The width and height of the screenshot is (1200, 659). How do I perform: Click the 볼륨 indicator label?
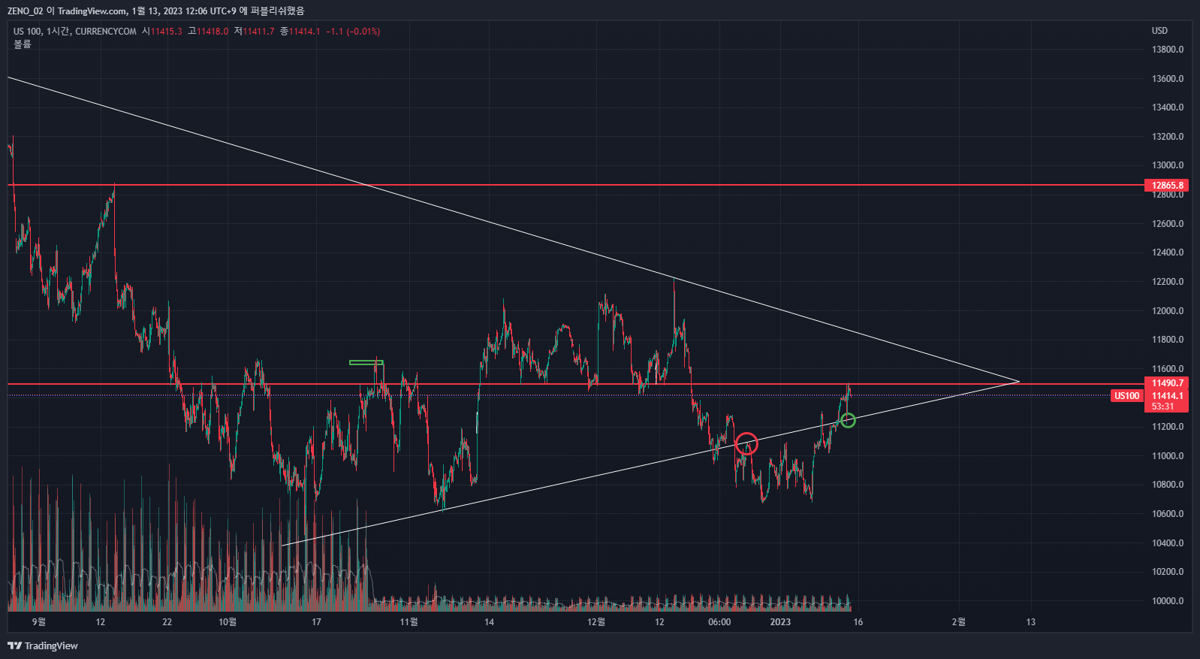(x=23, y=44)
